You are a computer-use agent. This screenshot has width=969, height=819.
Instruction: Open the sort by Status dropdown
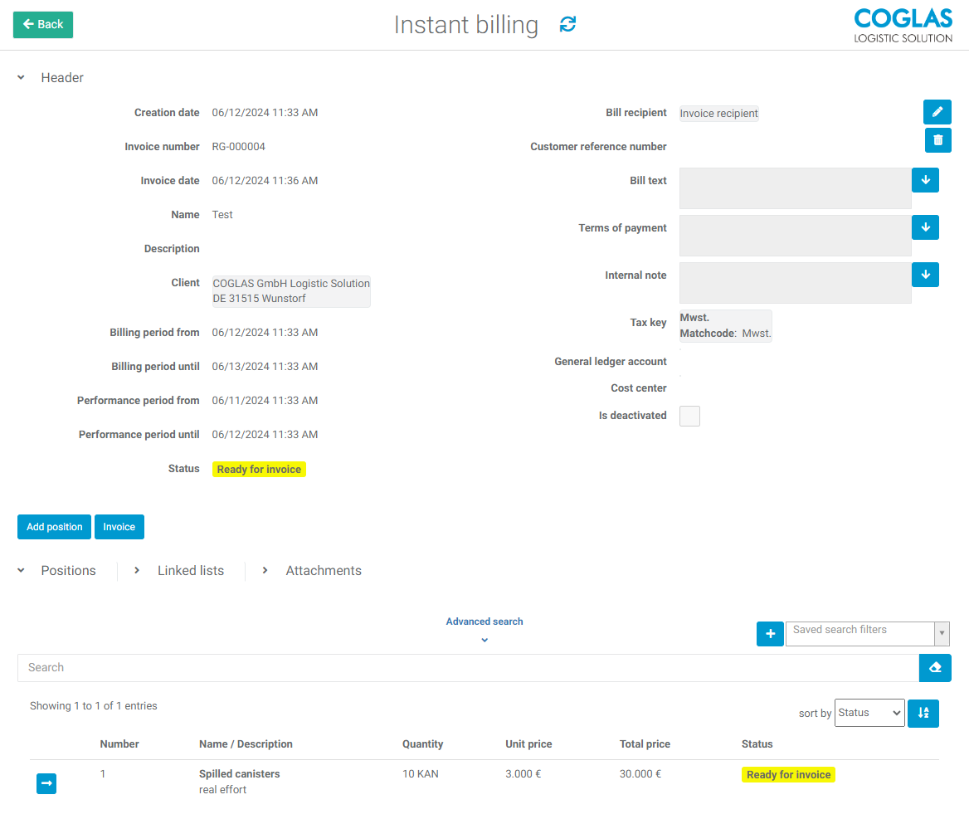pyautogui.click(x=869, y=713)
